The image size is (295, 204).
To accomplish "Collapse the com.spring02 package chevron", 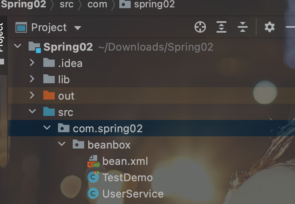I will coord(47,128).
